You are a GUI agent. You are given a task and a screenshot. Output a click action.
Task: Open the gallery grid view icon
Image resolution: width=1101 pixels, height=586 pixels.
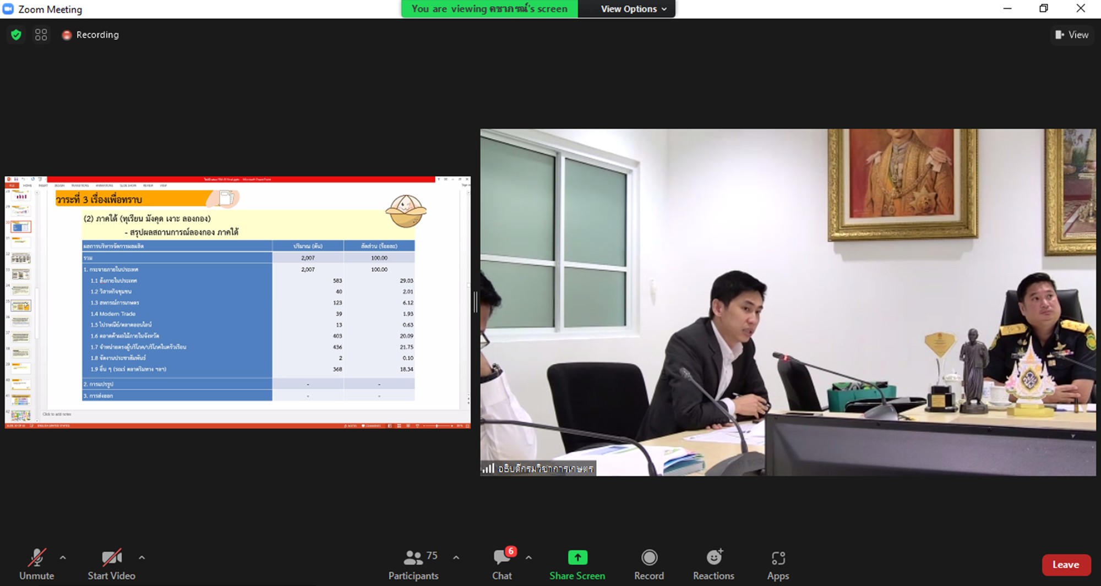41,35
